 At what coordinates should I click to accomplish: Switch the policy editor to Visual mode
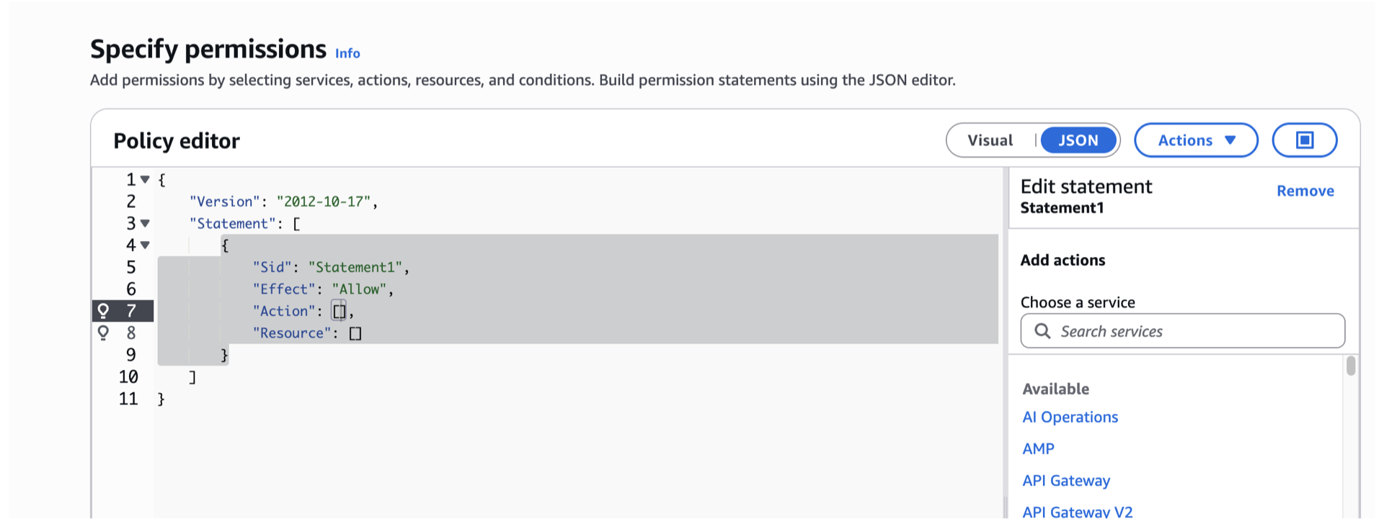[991, 140]
